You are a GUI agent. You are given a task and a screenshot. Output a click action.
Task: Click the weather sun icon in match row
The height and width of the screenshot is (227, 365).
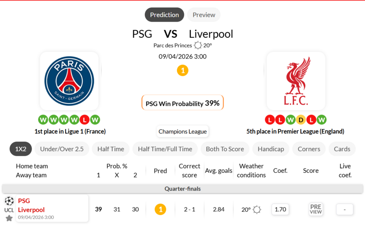257,210
